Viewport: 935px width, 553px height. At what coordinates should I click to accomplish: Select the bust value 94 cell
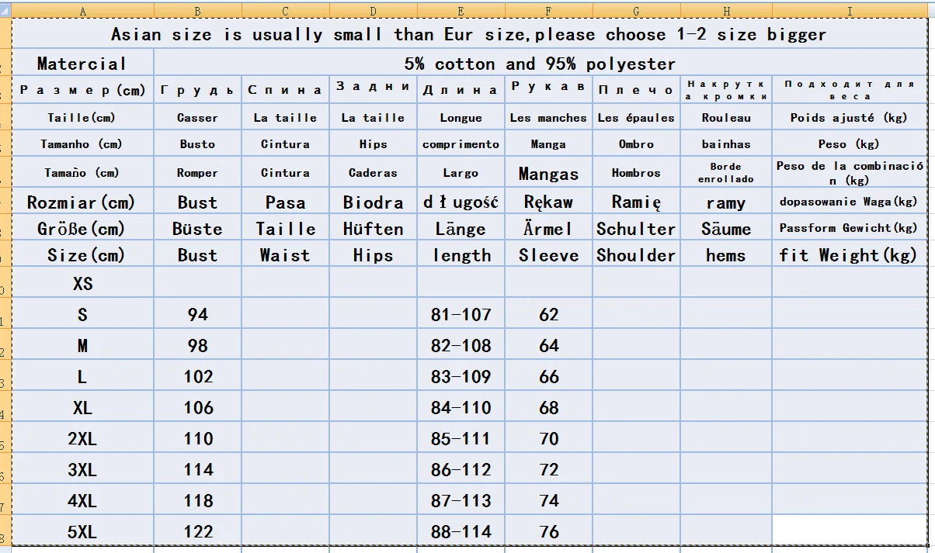tap(197, 315)
